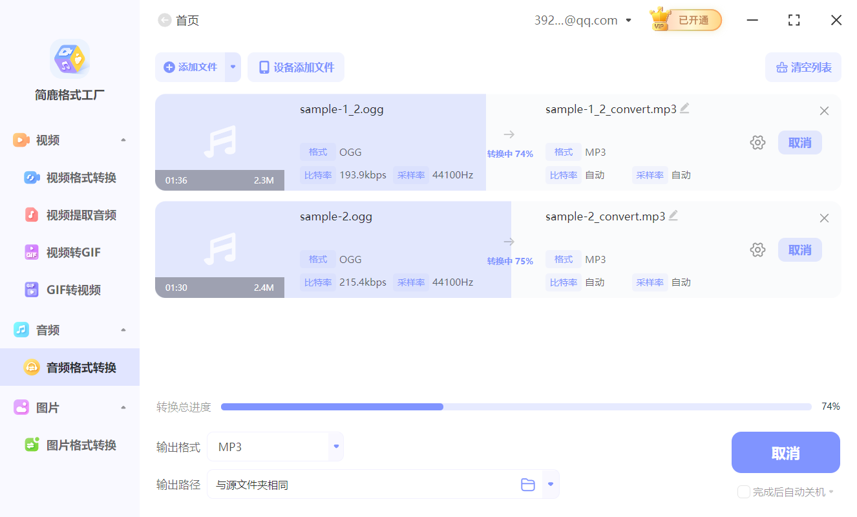Open settings gear for sample-1_2_convert.mp3

757,142
